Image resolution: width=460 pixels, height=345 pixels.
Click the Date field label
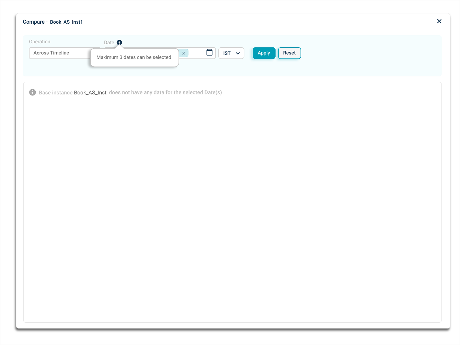tap(109, 43)
